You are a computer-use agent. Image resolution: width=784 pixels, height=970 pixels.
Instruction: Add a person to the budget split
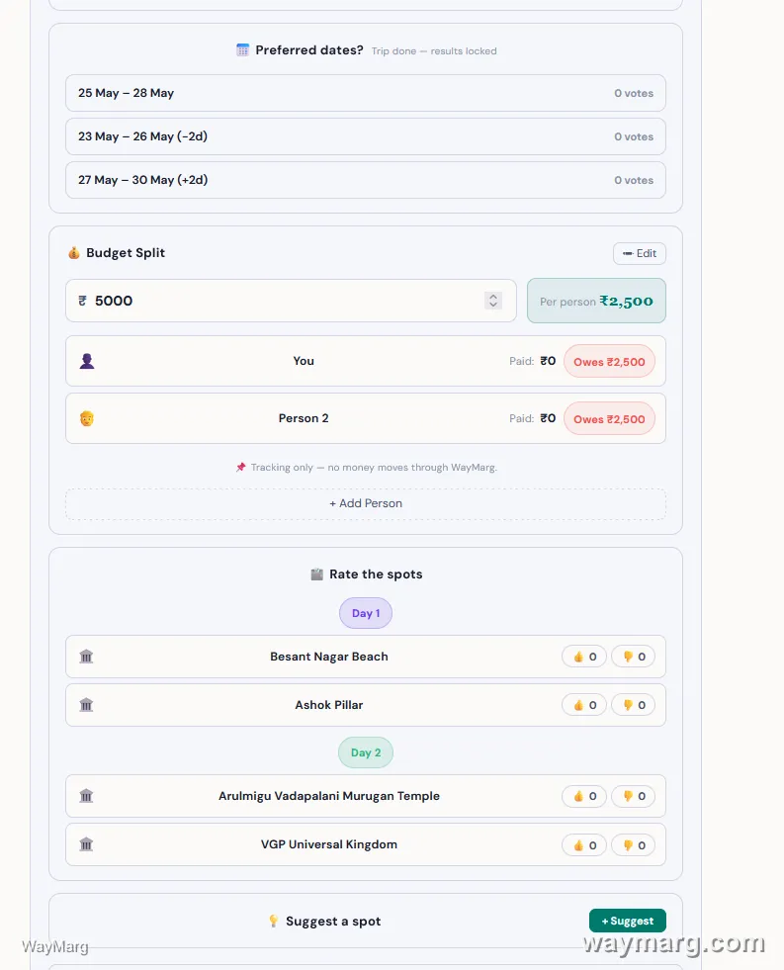click(x=366, y=503)
